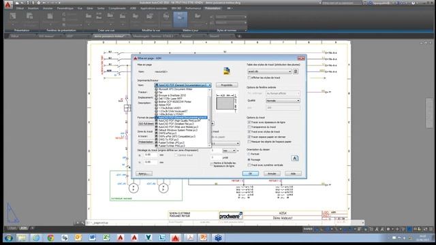Add a new layout tab with plus icon

32,228
